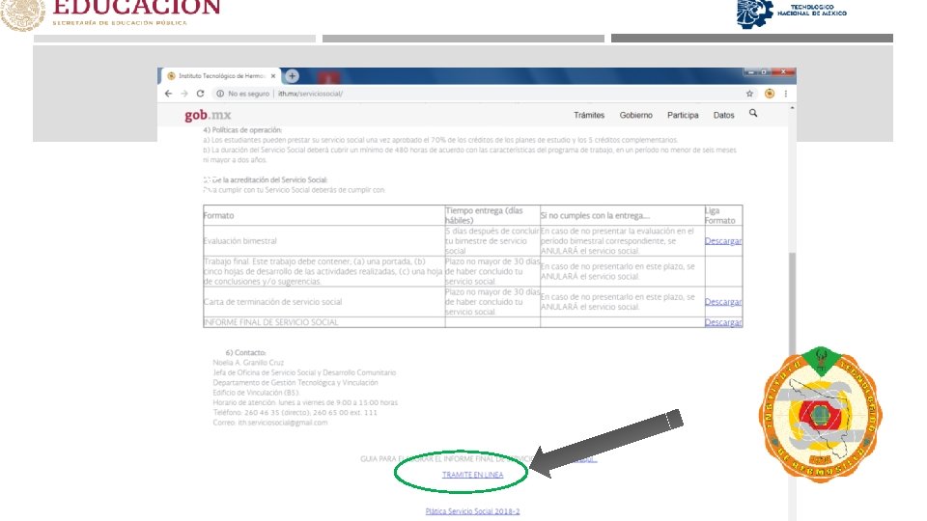This screenshot has width=927, height=521.
Task: Open the Plática Servicio Social 2018-2 link
Action: (472, 511)
